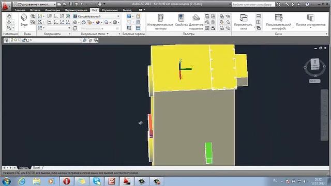
Task: Click the green block on the model
Action: point(208,153)
